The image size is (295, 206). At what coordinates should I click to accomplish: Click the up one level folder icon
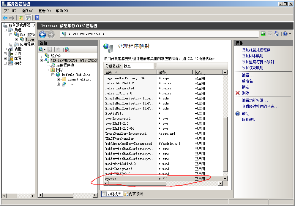pos(21,18)
